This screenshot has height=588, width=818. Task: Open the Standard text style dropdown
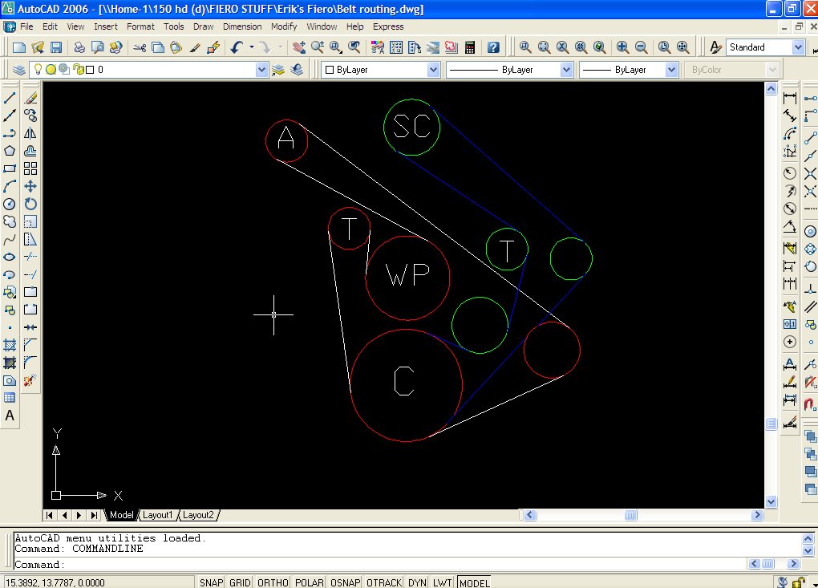(x=798, y=47)
